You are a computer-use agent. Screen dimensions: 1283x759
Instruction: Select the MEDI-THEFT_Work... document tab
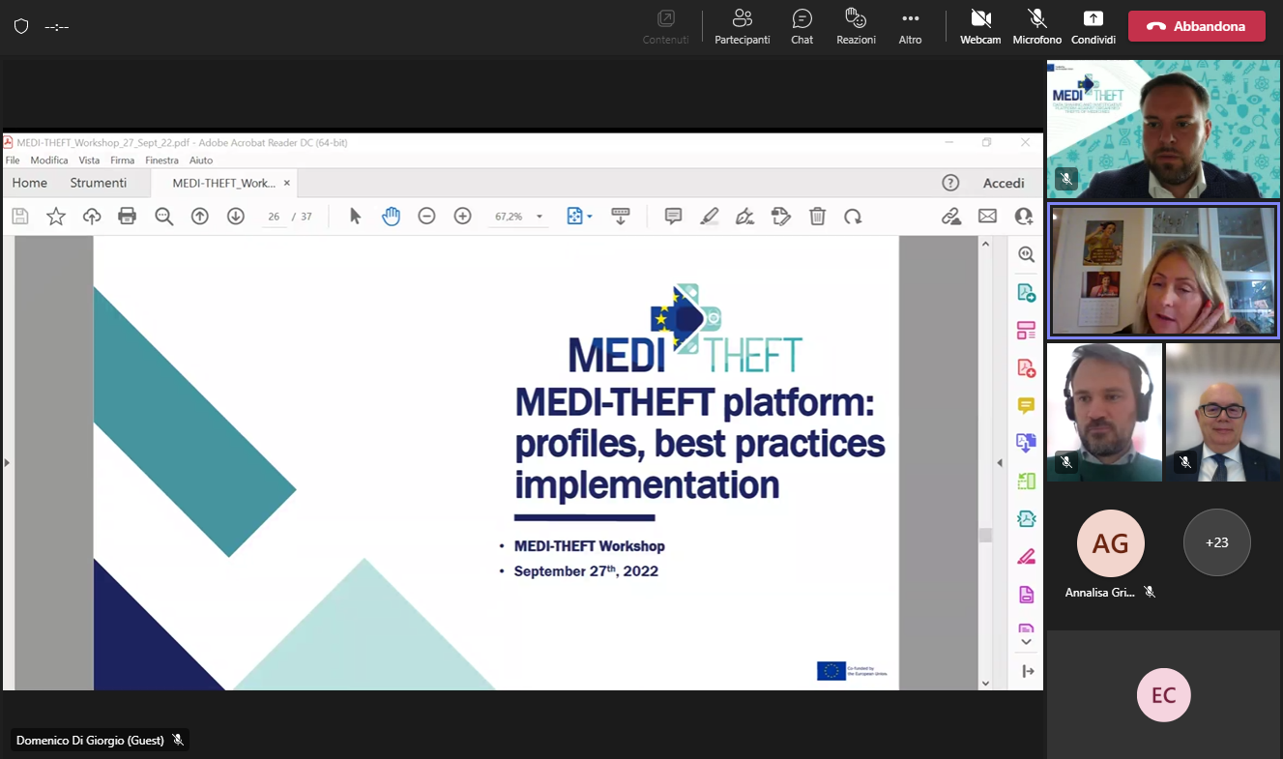coord(224,183)
